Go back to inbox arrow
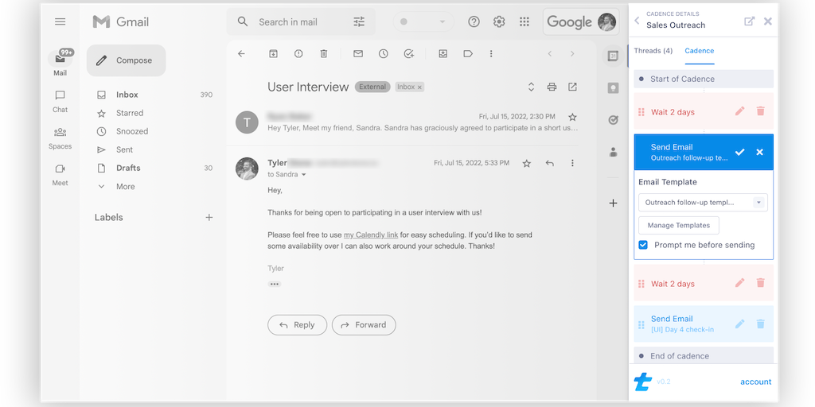Image resolution: width=815 pixels, height=407 pixels. (x=241, y=53)
